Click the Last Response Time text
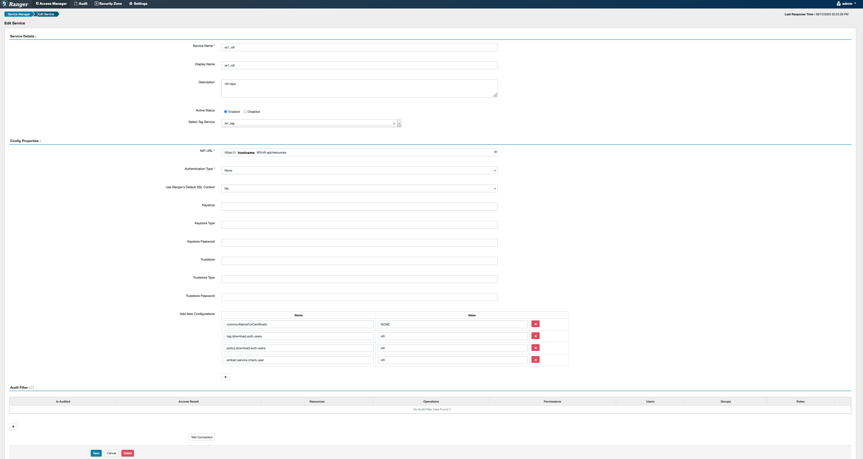Viewport: 863px width, 459px height. pyautogui.click(x=816, y=14)
